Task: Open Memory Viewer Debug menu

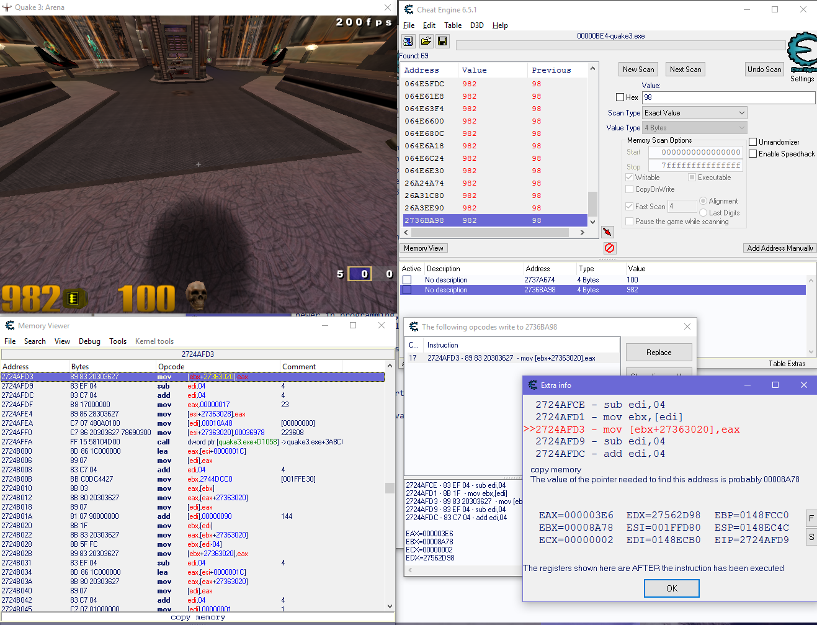Action: coord(89,341)
